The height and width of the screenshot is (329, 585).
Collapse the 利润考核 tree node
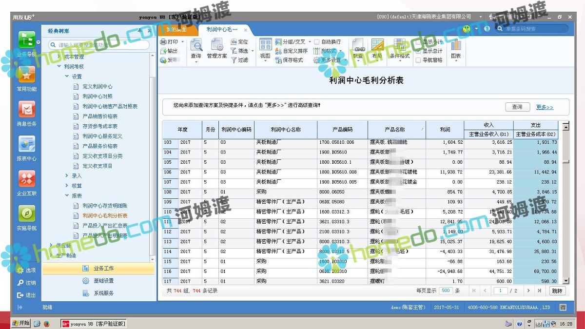point(59,66)
